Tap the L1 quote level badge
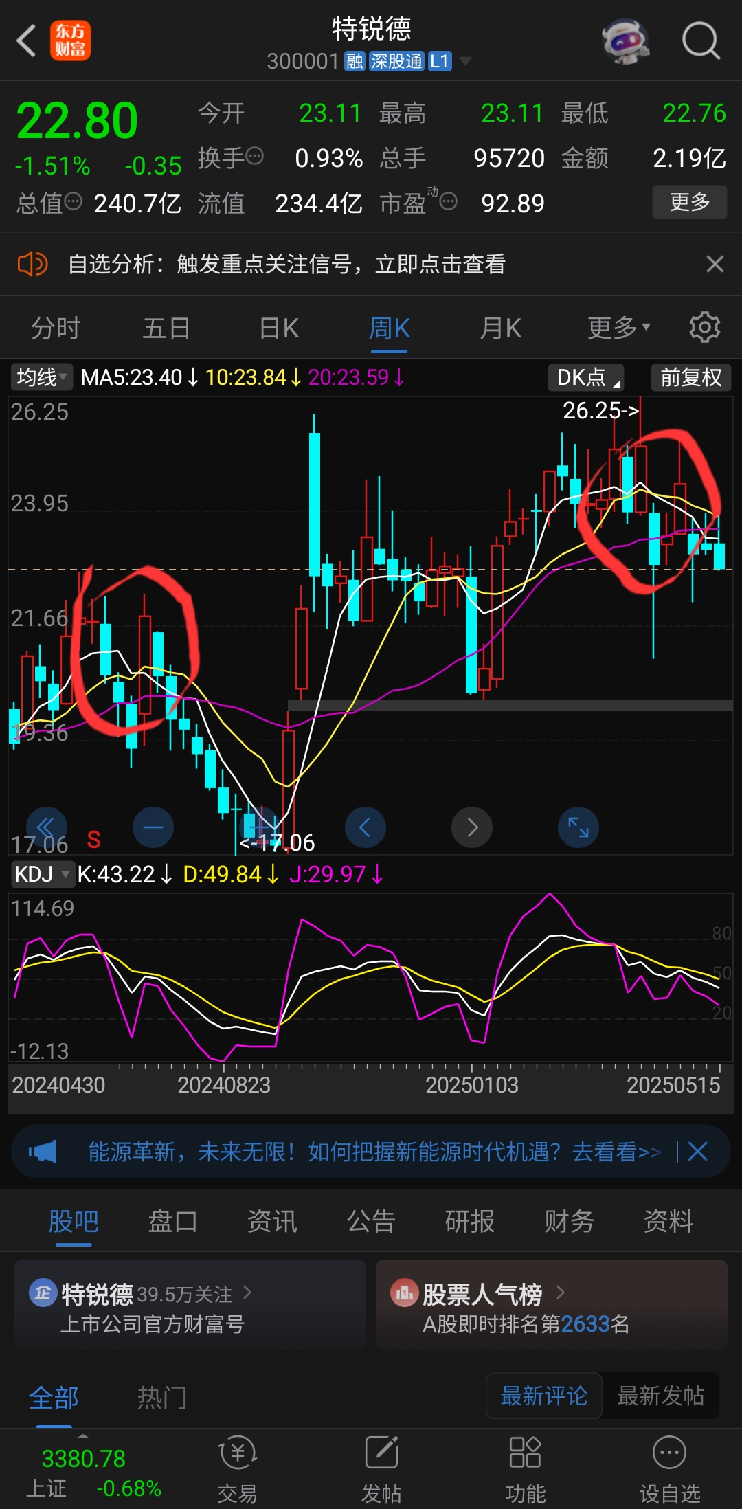Viewport: 742px width, 1509px height. click(x=439, y=61)
